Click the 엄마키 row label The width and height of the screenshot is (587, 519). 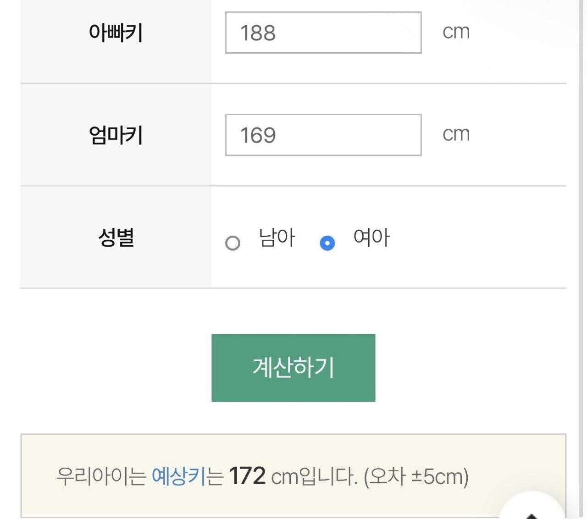point(116,135)
